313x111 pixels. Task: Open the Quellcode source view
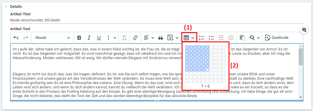tap(277, 38)
